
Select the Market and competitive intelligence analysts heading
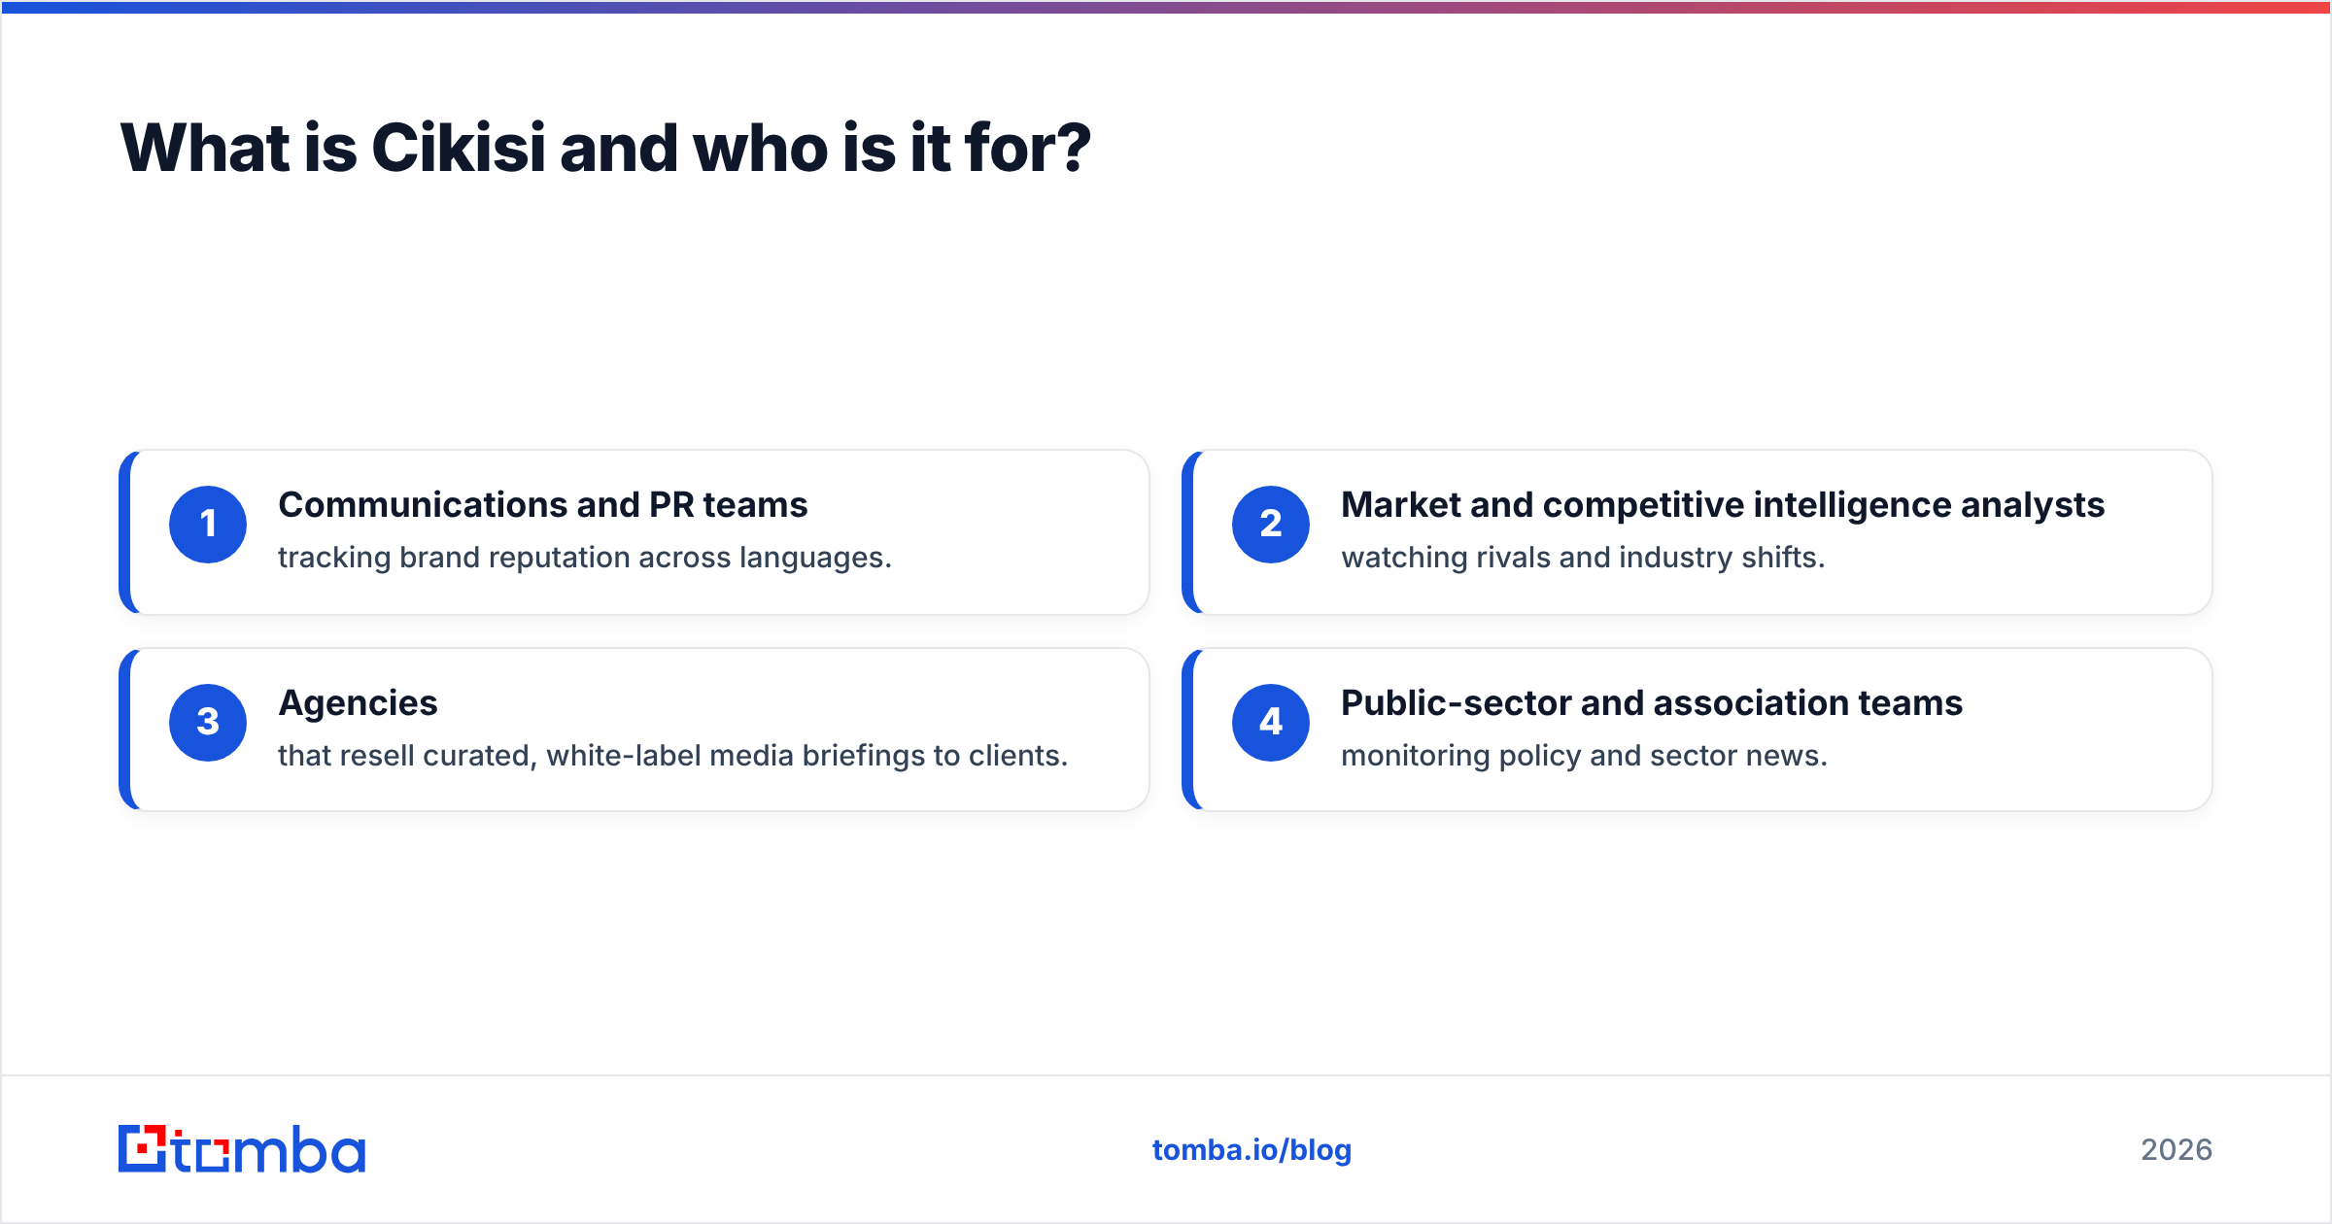point(1723,505)
